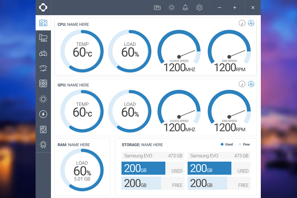Open the settings gear
297x198 pixels.
coord(199,7)
